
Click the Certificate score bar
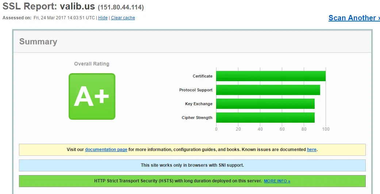click(271, 76)
